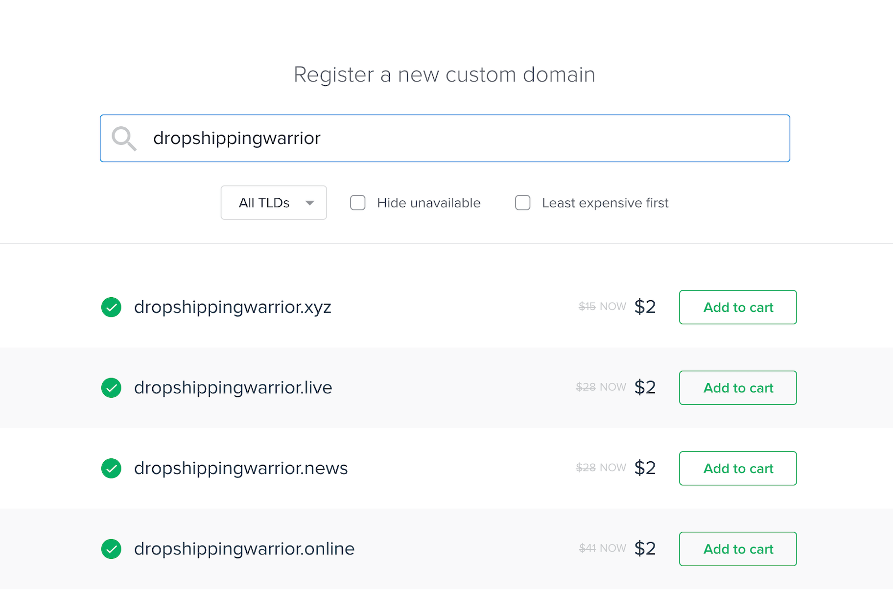The image size is (893, 595).
Task: Enable the Hide unavailable checkbox
Action: tap(358, 203)
